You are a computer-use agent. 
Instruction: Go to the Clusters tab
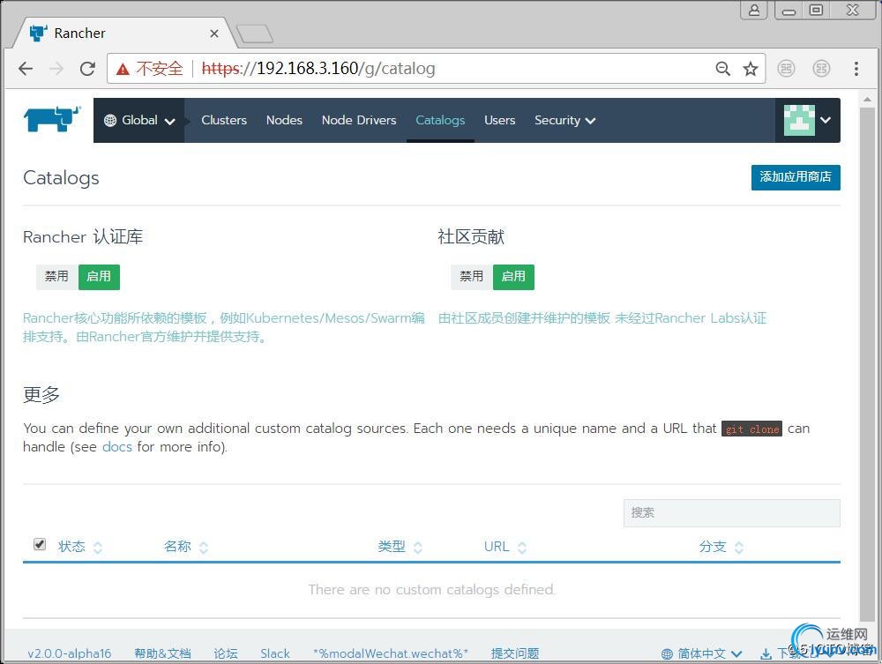(x=224, y=120)
